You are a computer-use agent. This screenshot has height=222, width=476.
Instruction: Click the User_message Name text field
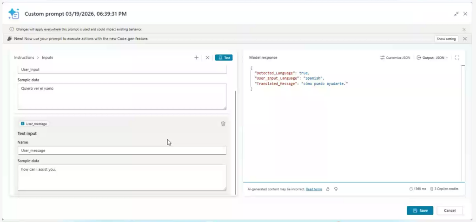[x=122, y=151]
